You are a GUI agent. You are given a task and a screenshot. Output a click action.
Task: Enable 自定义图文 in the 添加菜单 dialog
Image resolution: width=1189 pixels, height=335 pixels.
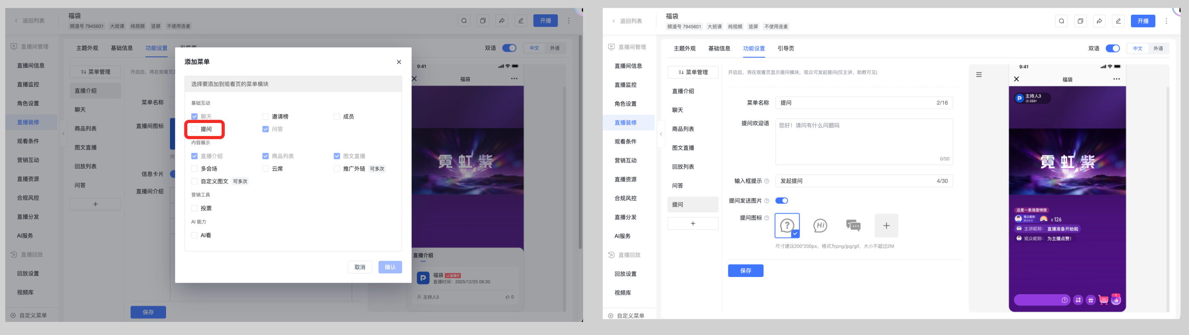tap(194, 181)
